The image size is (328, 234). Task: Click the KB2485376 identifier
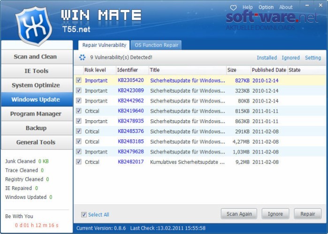131,131
